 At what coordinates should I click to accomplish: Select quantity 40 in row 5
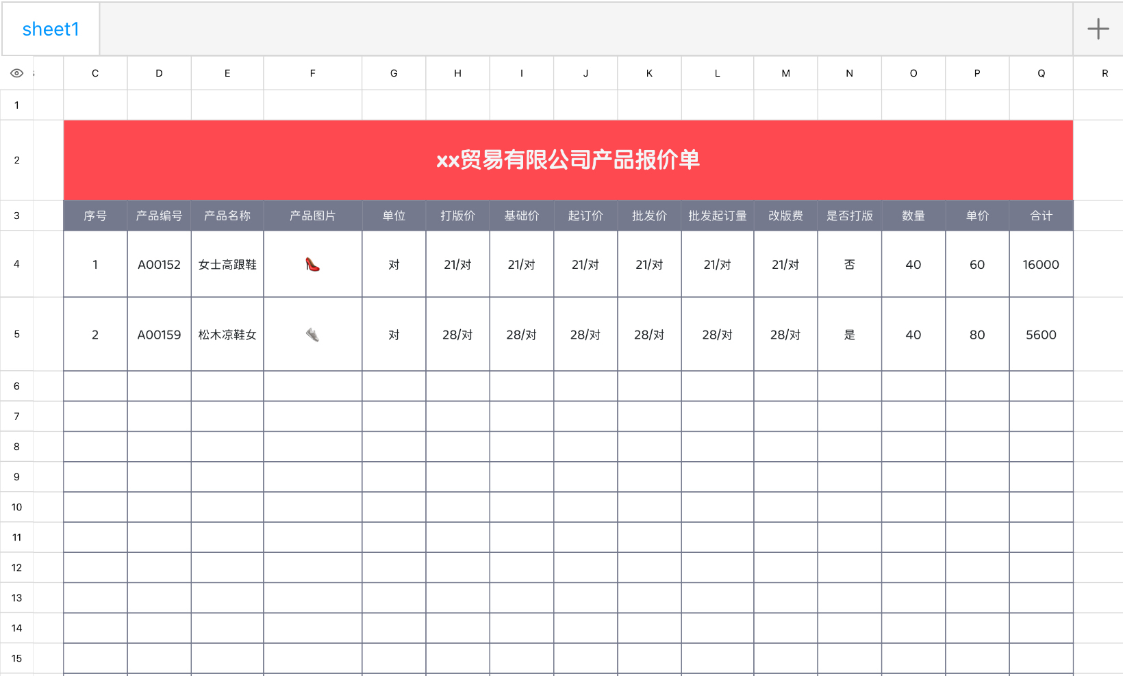click(x=913, y=335)
